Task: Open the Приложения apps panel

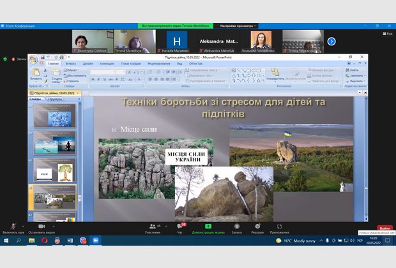Action: click(279, 227)
